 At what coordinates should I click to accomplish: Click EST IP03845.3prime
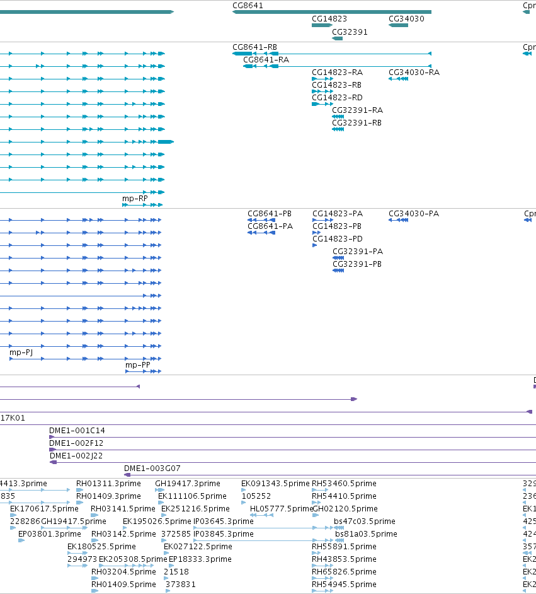224,533
